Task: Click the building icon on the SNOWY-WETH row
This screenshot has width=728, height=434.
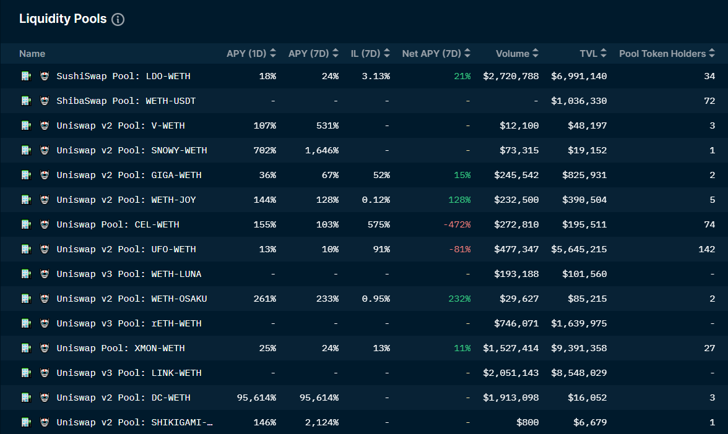Action: point(26,150)
